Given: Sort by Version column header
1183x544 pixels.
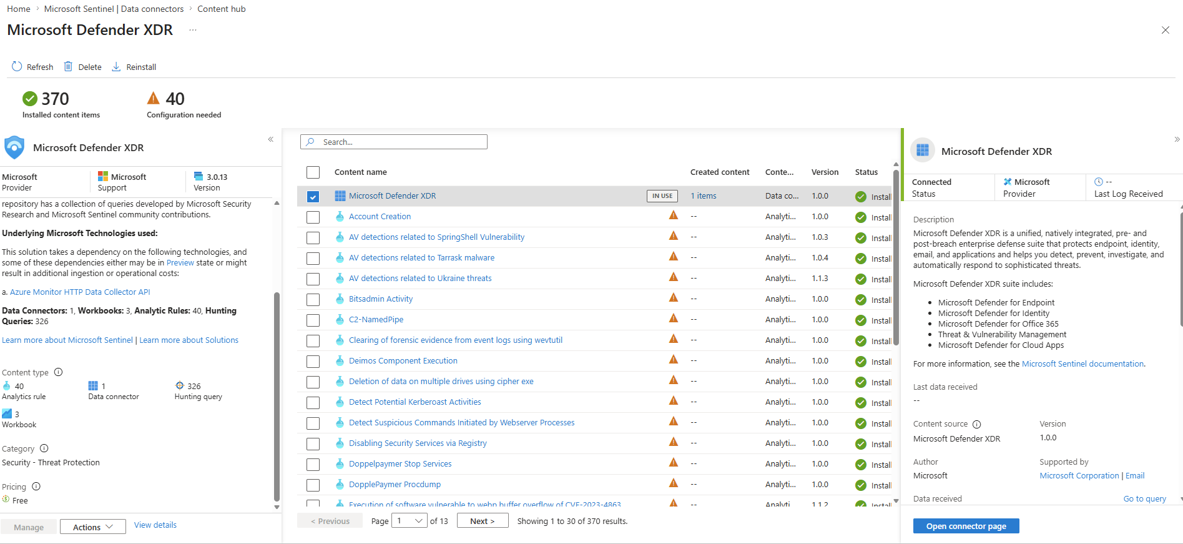Looking at the screenshot, I should click(825, 172).
